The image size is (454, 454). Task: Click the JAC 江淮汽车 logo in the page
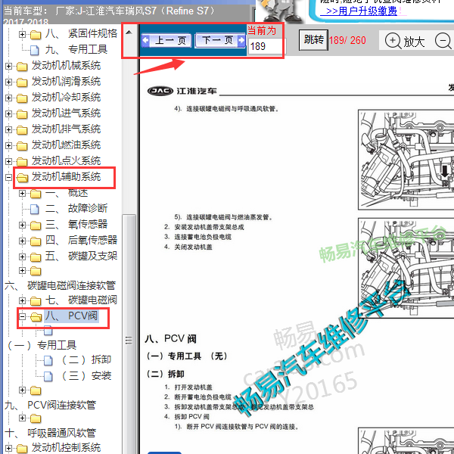tap(182, 92)
